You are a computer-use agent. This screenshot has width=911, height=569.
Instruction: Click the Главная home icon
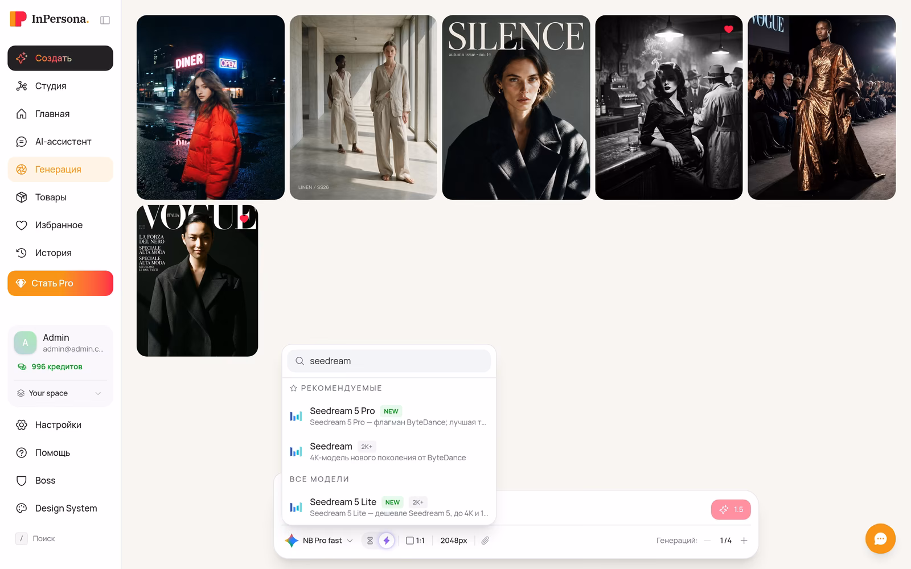[22, 114]
